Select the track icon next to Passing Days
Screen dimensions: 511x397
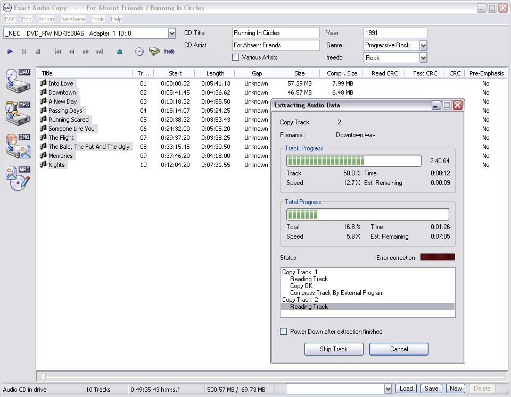pos(43,111)
